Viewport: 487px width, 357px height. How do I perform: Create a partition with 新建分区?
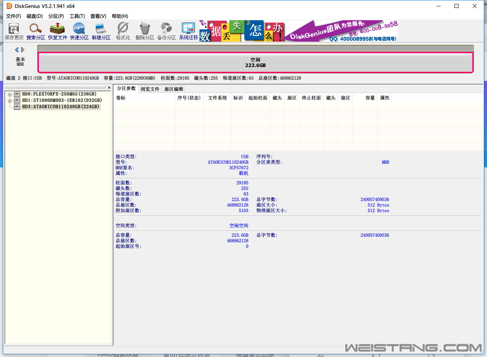[x=101, y=31]
